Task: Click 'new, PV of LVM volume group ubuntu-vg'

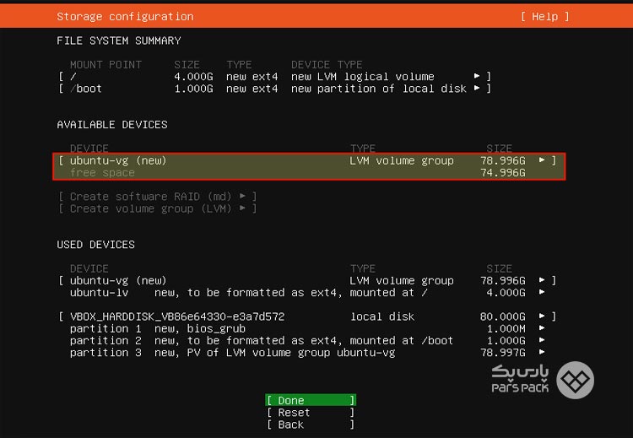Action: click(x=275, y=353)
